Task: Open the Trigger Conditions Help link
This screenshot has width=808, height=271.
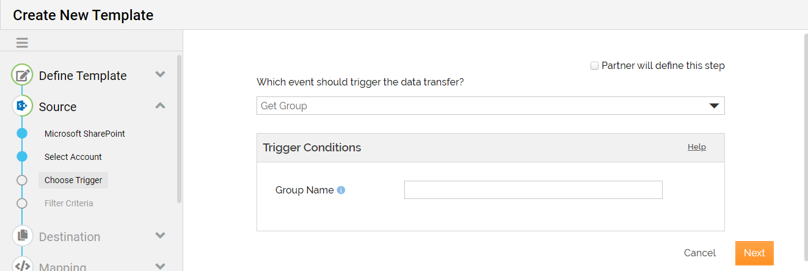Action: point(697,147)
